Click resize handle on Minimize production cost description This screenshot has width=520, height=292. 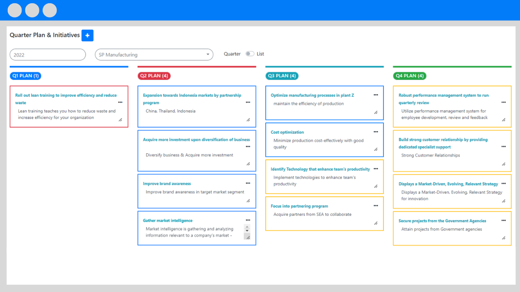tap(376, 149)
